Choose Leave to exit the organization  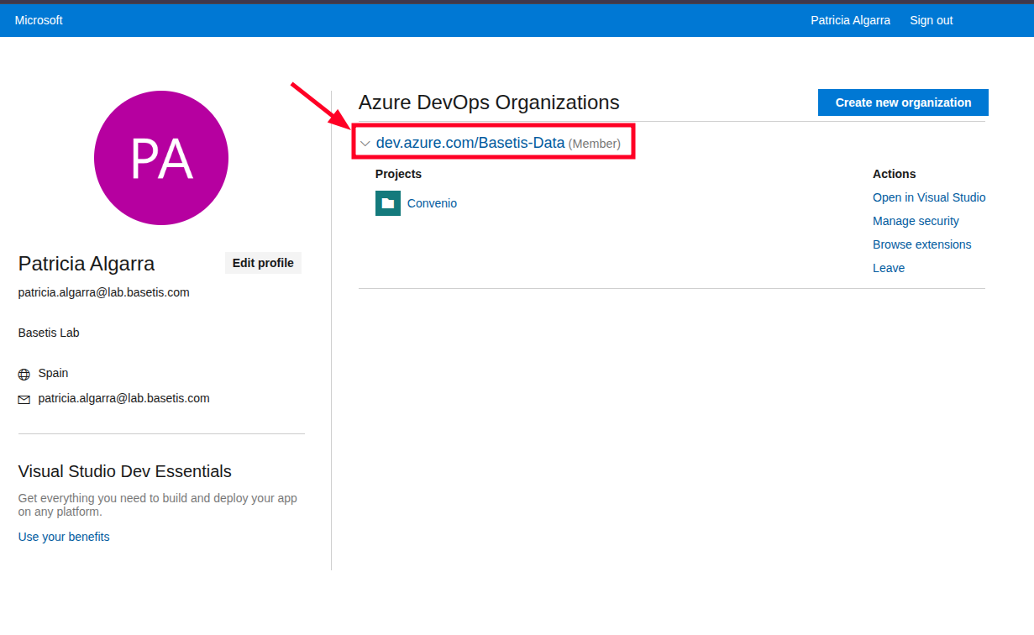[x=889, y=268]
